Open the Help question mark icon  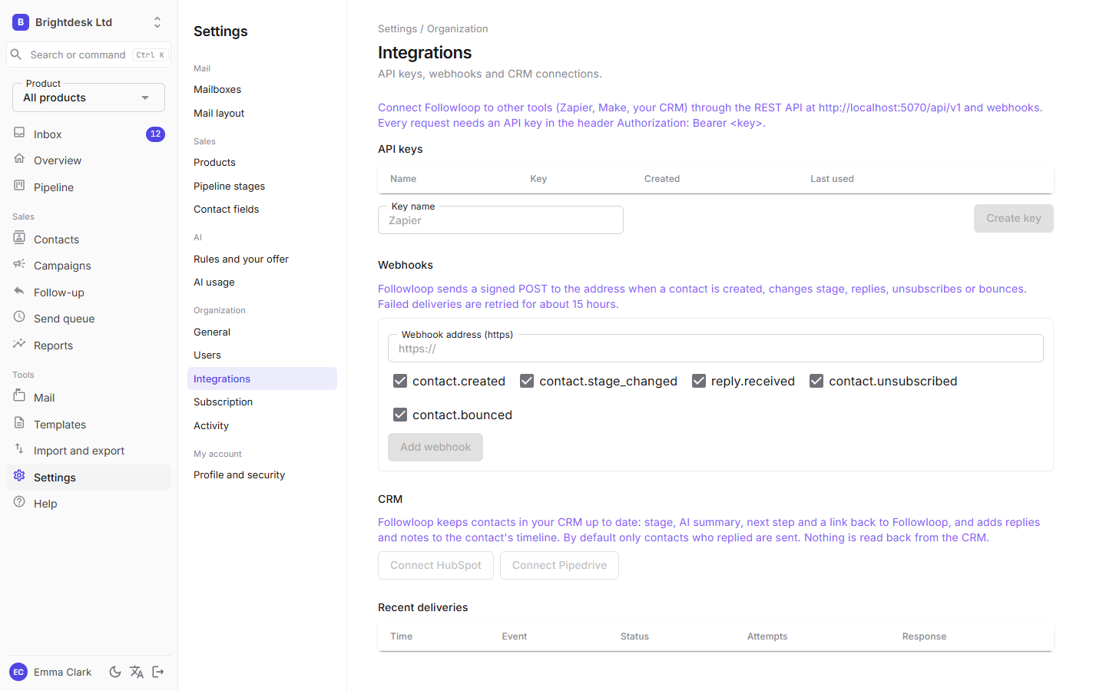tap(19, 502)
